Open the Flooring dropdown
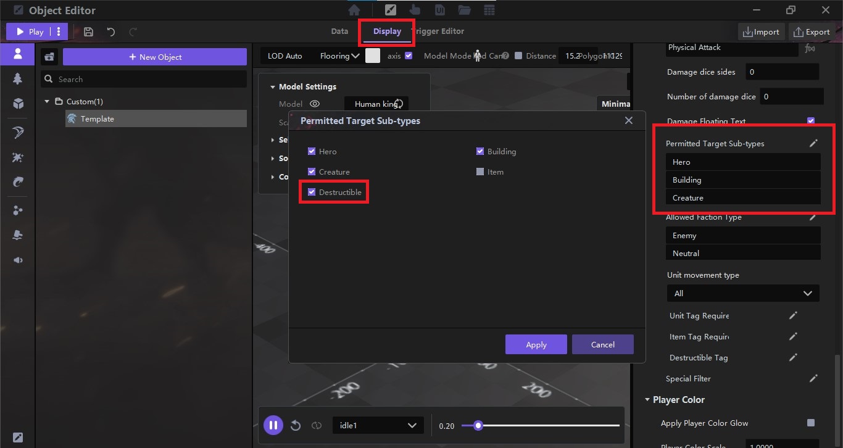 tap(339, 56)
